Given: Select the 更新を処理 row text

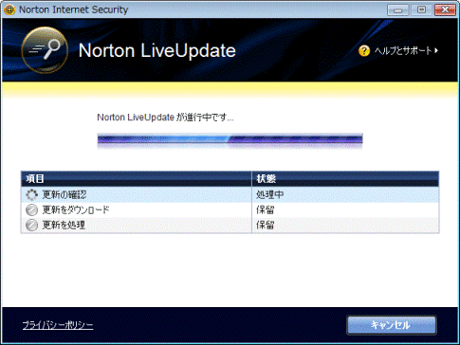Looking at the screenshot, I should pyautogui.click(x=64, y=225).
